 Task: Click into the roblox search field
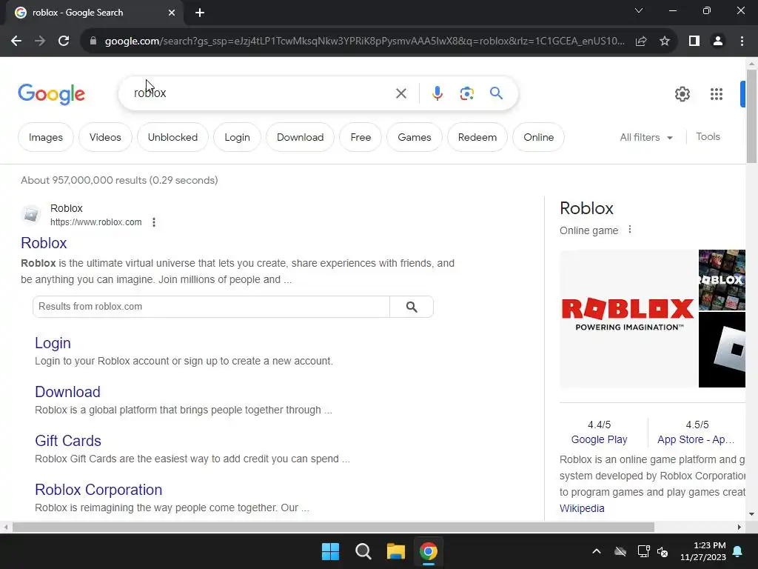point(261,93)
